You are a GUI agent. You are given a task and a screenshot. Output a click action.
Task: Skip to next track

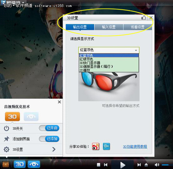[x=139, y=165]
